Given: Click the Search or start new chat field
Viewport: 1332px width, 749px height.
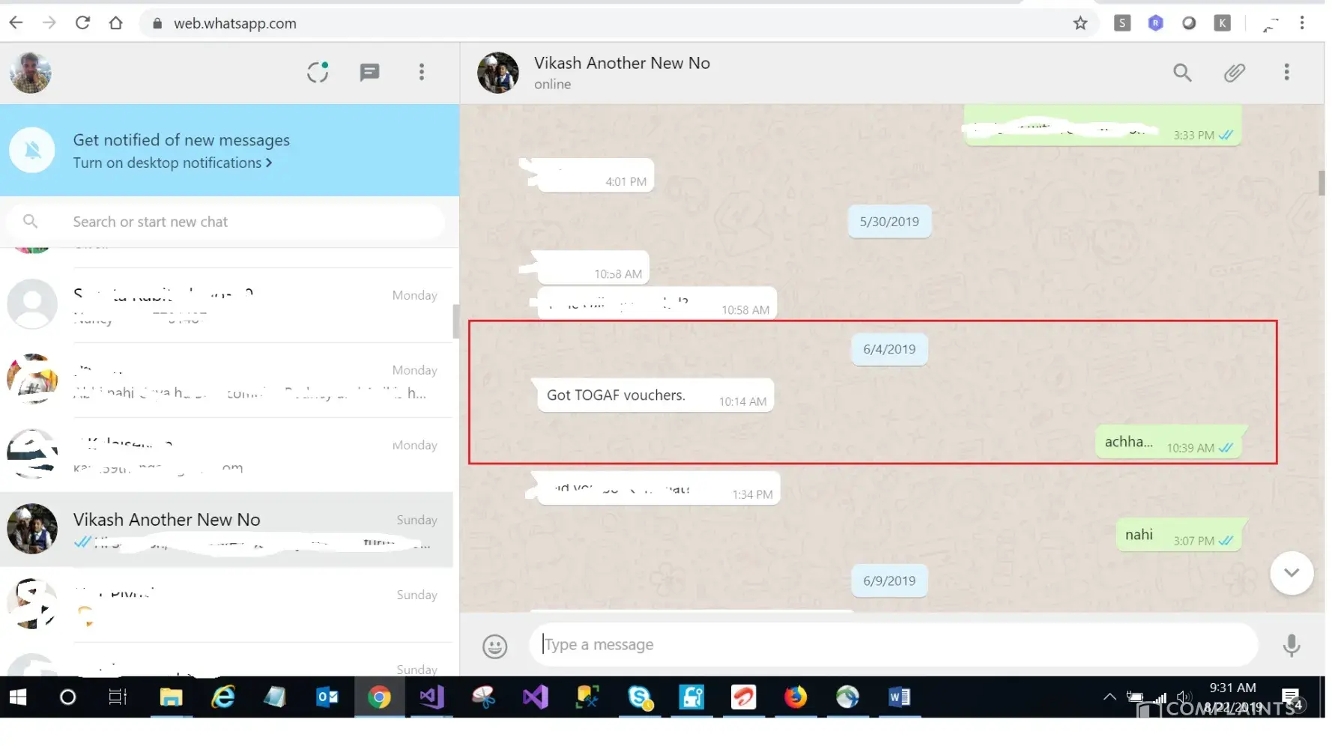Looking at the screenshot, I should click(225, 222).
